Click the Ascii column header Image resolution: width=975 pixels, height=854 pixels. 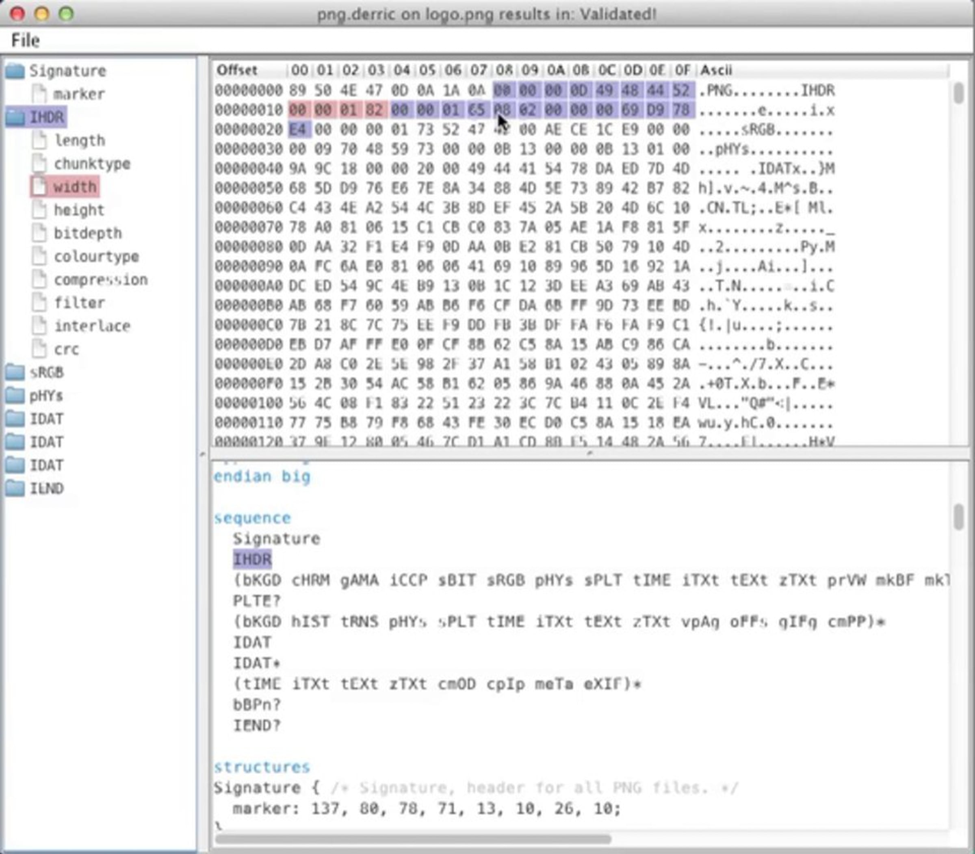pyautogui.click(x=716, y=71)
